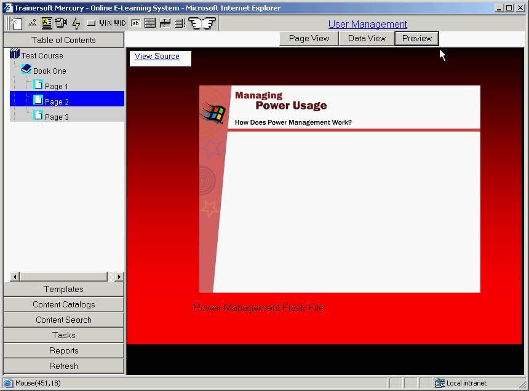Open the Content Catalogs panel
Viewport: 529px width, 391px height.
tap(64, 305)
